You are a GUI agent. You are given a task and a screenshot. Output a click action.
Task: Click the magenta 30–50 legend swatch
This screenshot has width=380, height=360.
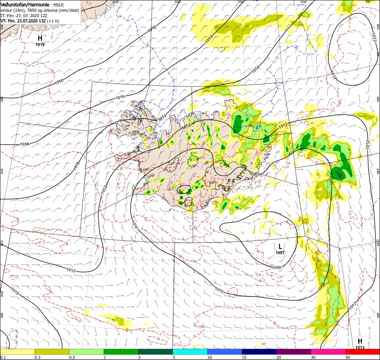328,352
